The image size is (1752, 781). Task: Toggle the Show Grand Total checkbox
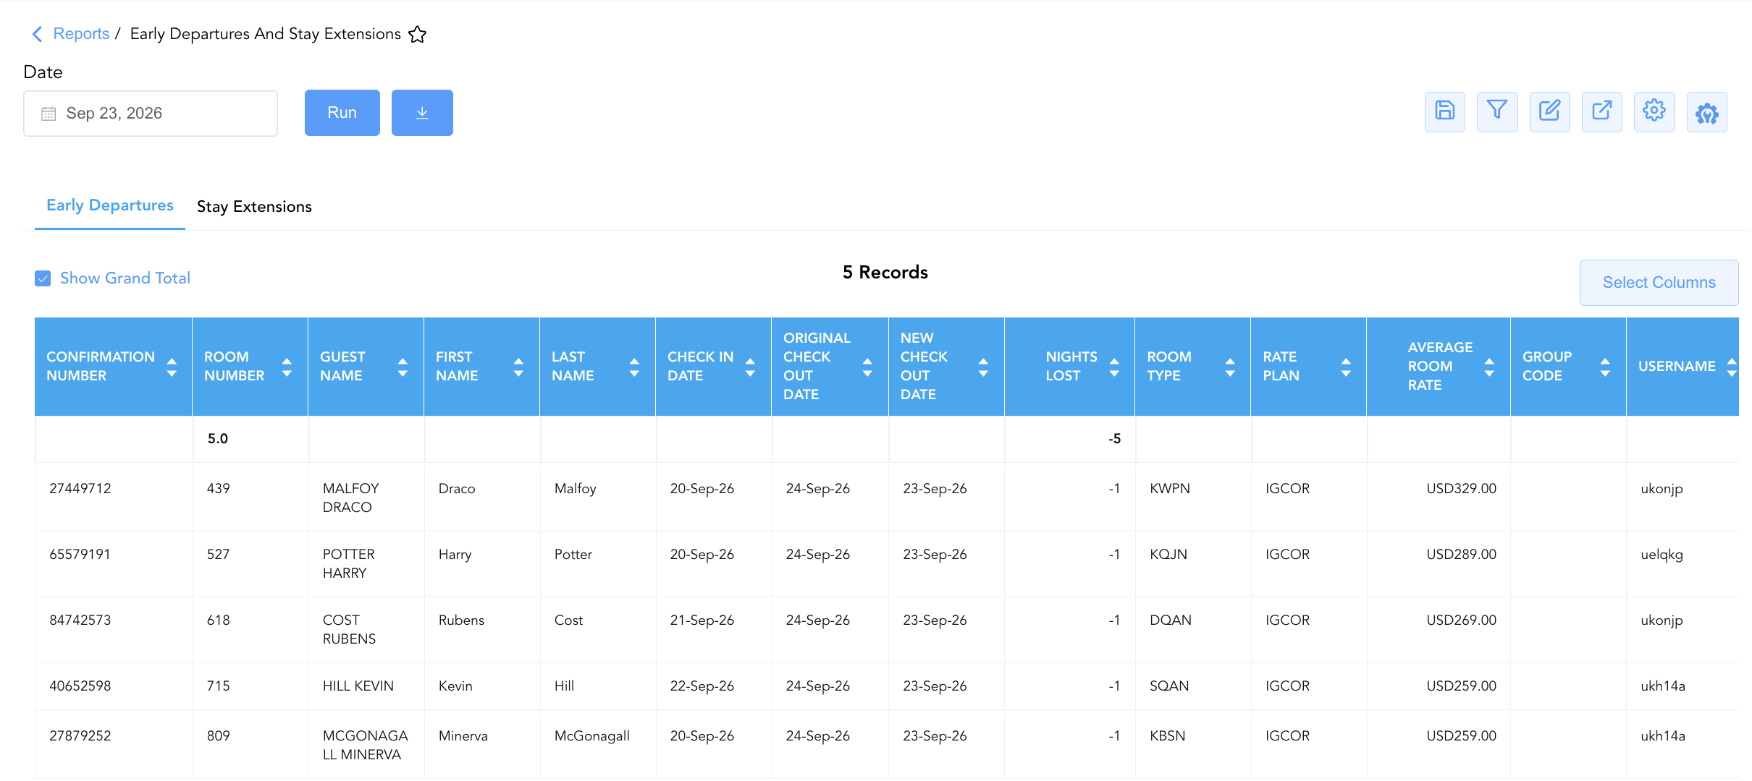43,278
